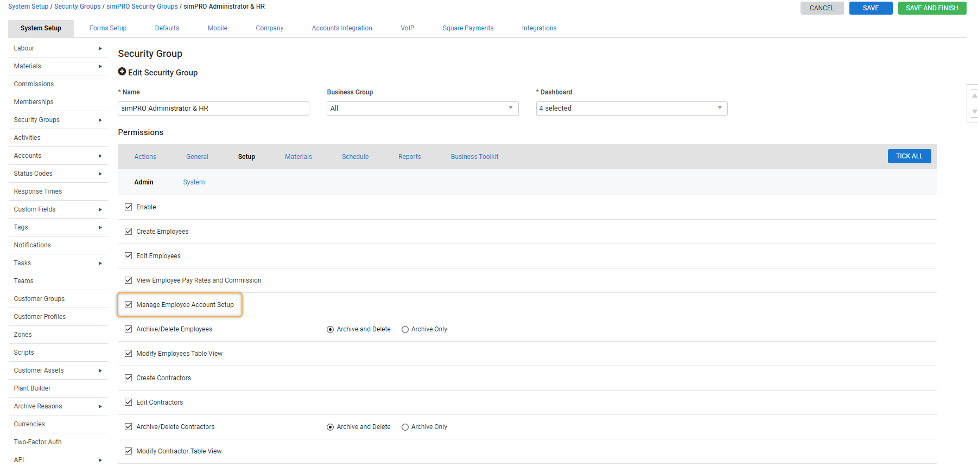Follow the simPRO Security Groups breadcrumb
Screen dimensions: 978x467
(x=142, y=7)
